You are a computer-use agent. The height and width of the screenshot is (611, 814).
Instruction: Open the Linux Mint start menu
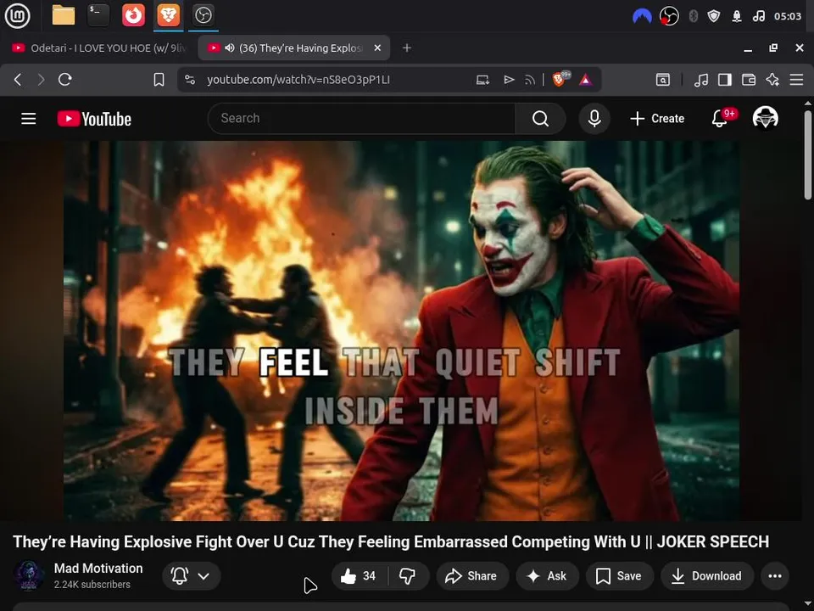(17, 15)
